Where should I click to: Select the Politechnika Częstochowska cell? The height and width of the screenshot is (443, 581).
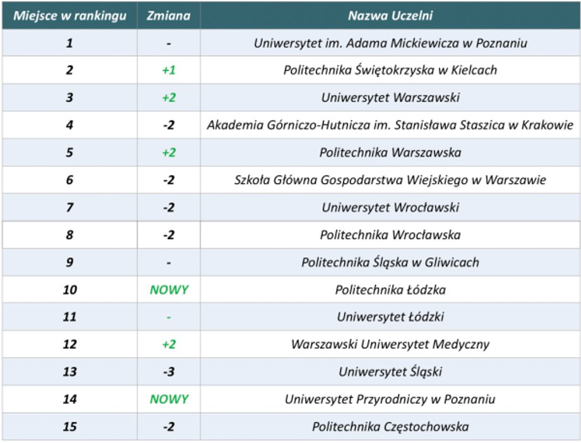pyautogui.click(x=390, y=427)
